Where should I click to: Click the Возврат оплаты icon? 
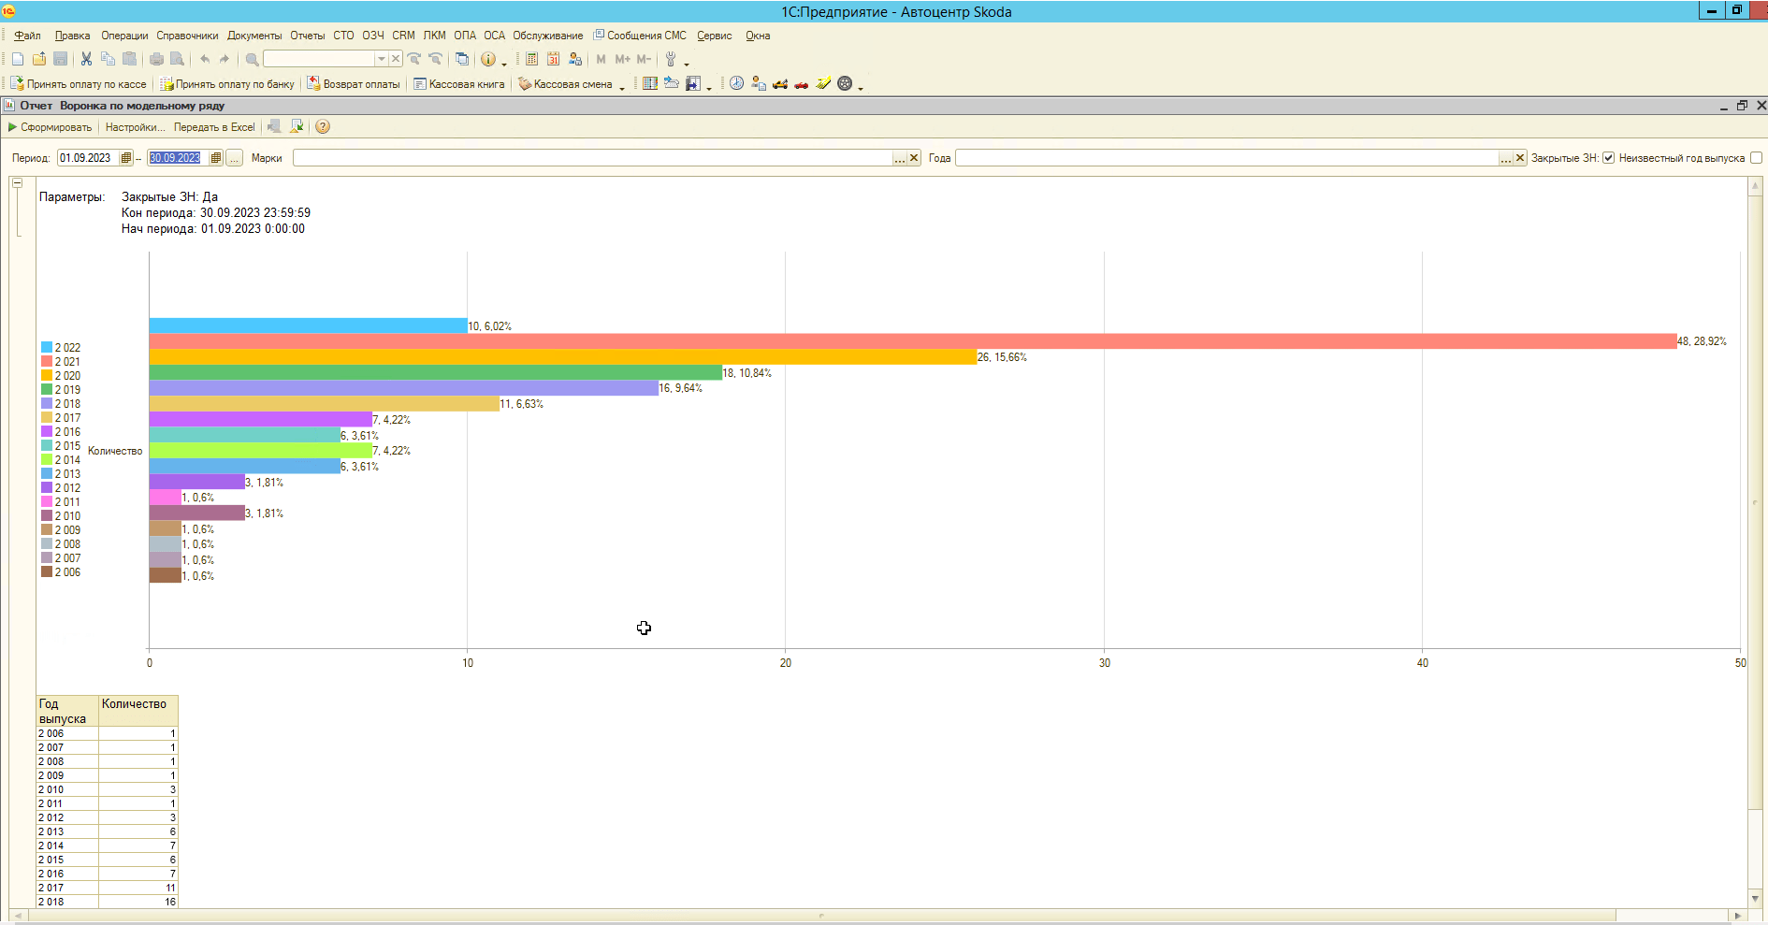[314, 84]
